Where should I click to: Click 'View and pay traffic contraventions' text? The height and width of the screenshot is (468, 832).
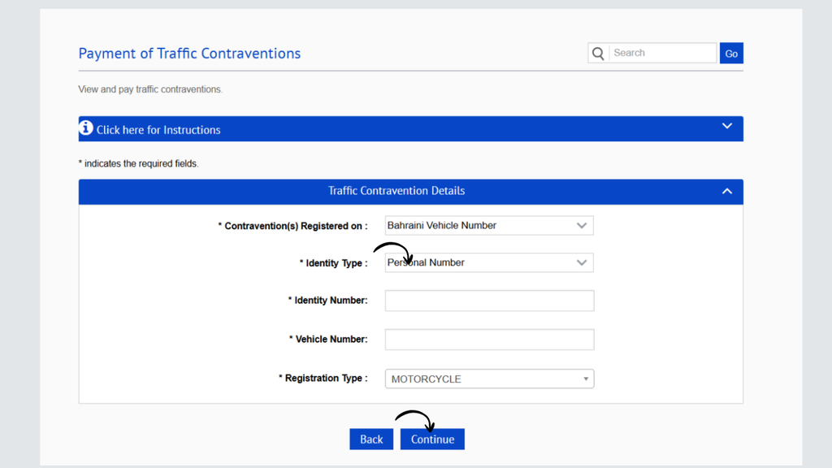[150, 89]
